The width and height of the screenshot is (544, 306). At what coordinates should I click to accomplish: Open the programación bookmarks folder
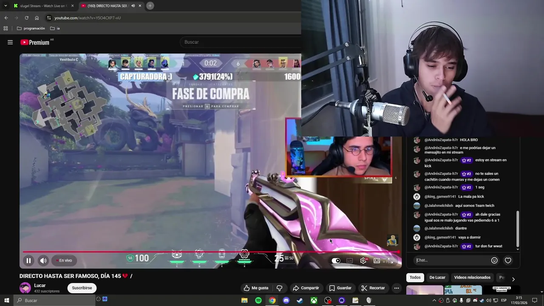click(31, 28)
